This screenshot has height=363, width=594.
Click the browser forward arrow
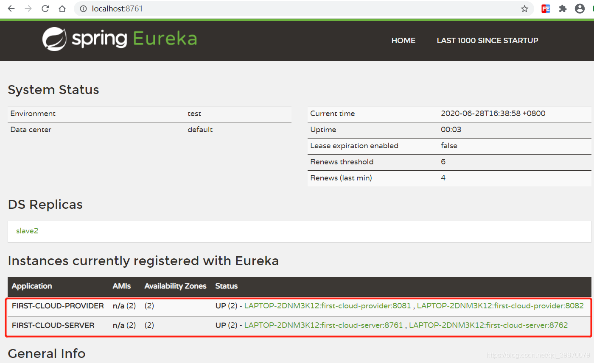pos(28,8)
